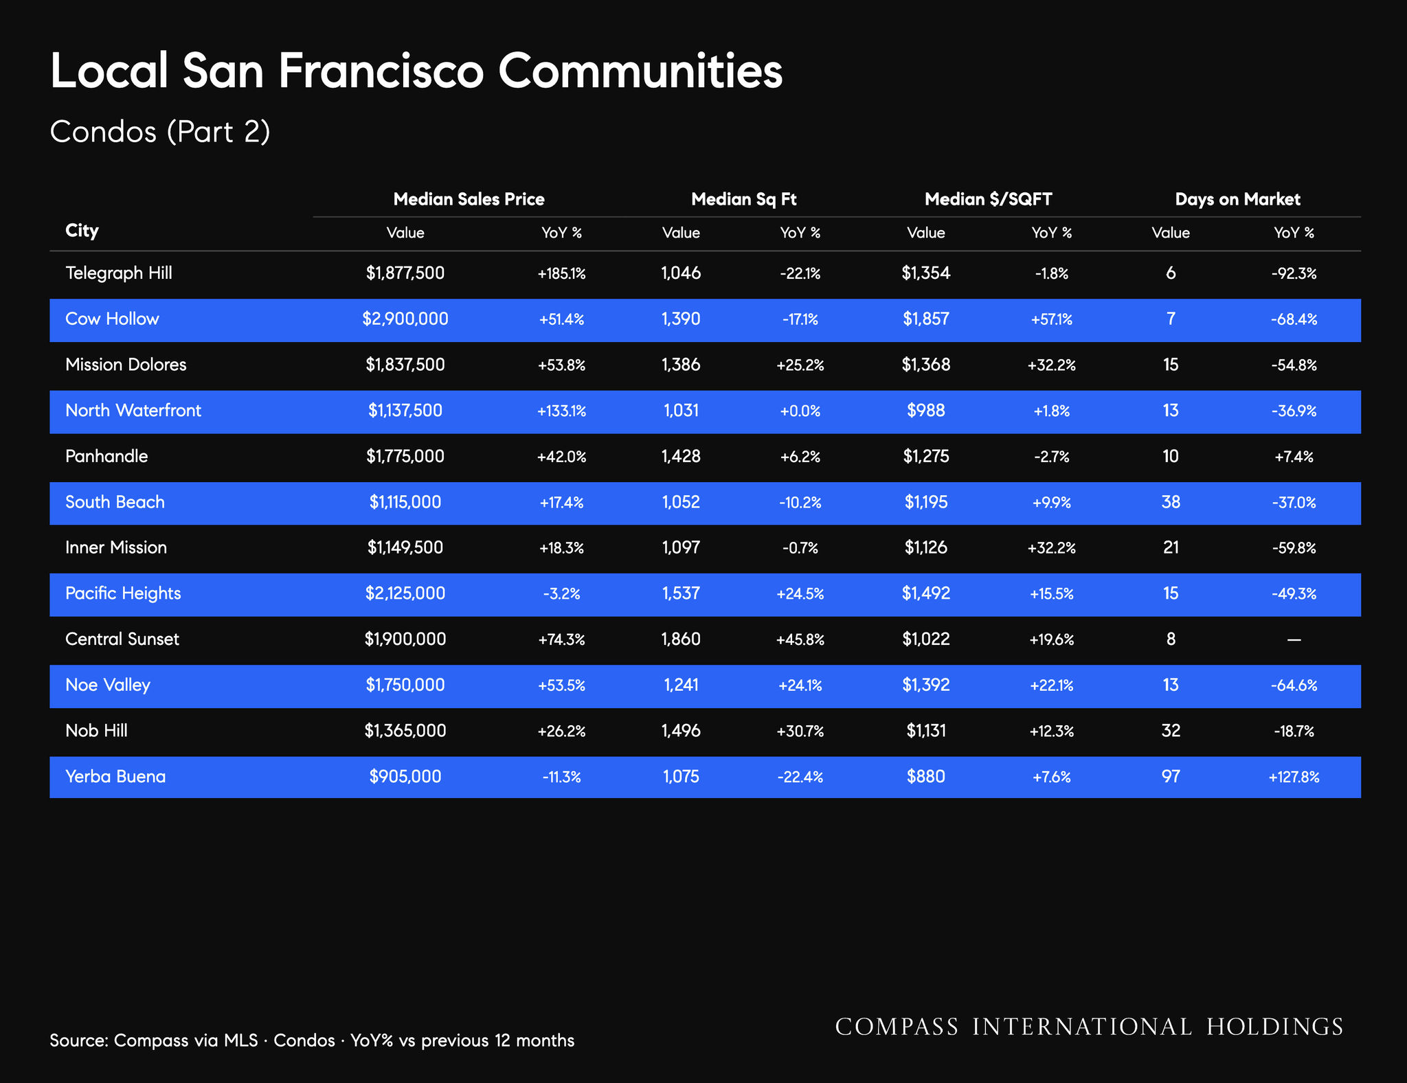The width and height of the screenshot is (1407, 1083).
Task: Select Yerba Buena in the table
Action: point(115,777)
